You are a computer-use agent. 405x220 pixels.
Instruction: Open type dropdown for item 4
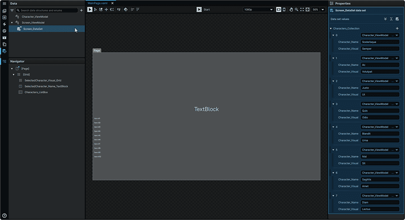[x=380, y=127]
